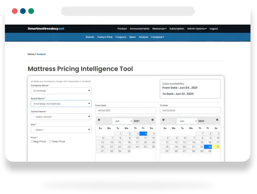Expand the Resources menu

click(x=159, y=29)
